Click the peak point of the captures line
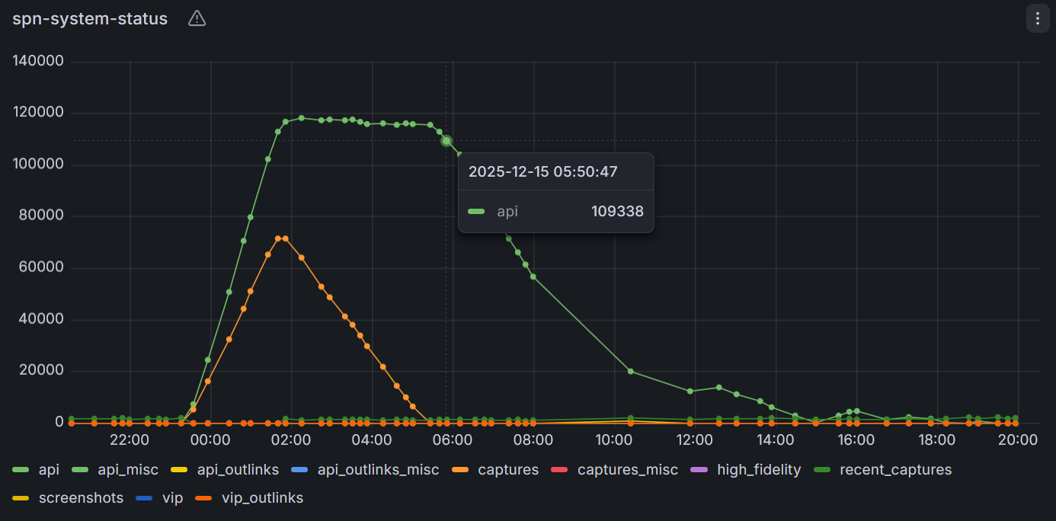1056x521 pixels. [280, 237]
